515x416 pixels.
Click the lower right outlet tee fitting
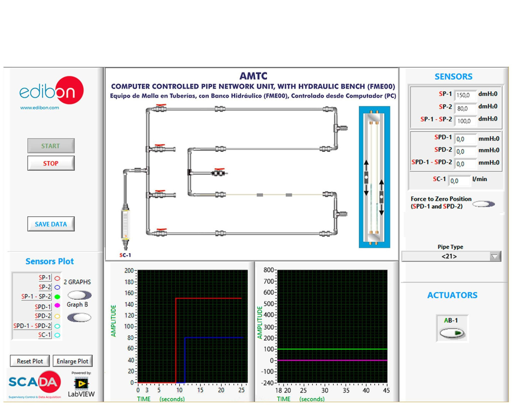click(x=340, y=214)
